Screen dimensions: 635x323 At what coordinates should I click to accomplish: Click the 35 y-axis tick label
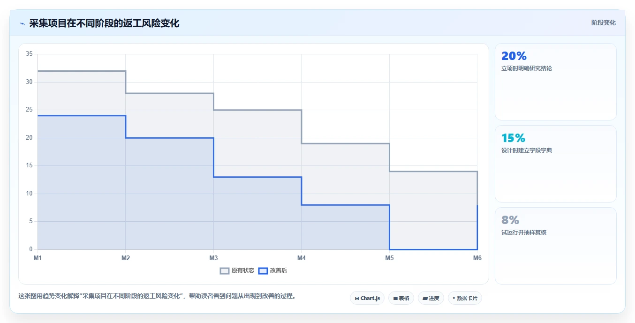(x=29, y=54)
